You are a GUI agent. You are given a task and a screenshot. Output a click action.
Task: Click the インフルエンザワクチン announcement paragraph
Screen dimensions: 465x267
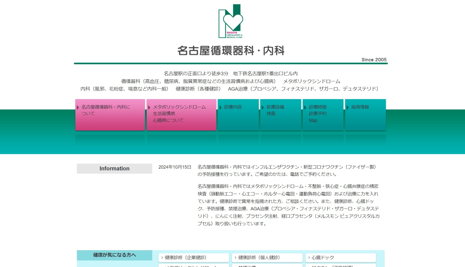point(287,171)
